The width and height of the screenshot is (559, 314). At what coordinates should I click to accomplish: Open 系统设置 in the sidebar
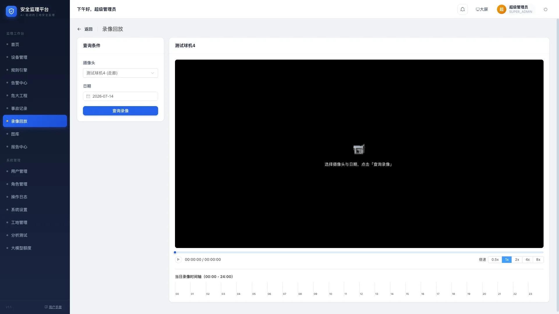35,210
